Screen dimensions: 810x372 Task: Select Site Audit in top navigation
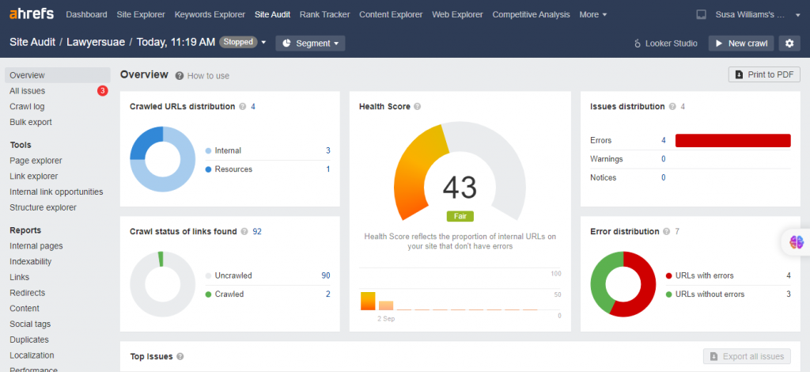272,14
